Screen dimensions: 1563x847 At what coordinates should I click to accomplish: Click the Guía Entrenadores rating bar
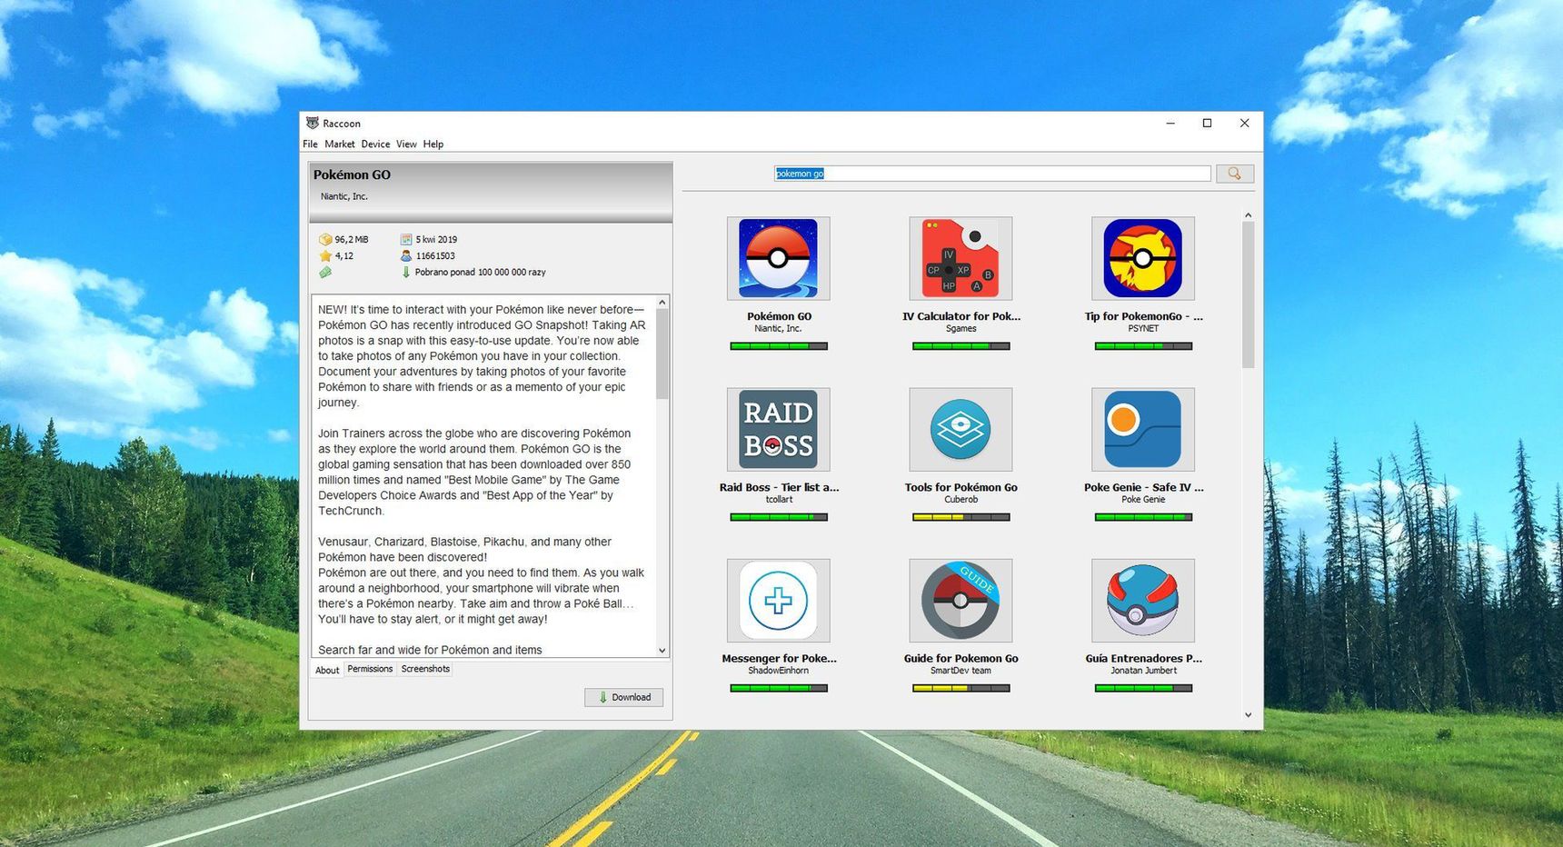[x=1143, y=688]
